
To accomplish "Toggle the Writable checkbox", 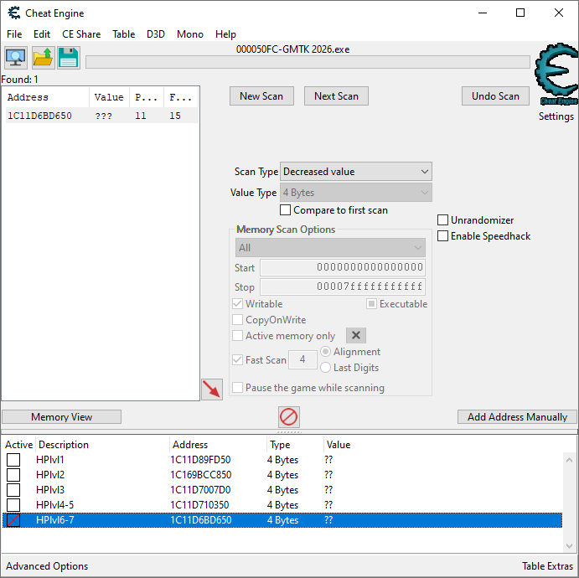I will [x=237, y=304].
